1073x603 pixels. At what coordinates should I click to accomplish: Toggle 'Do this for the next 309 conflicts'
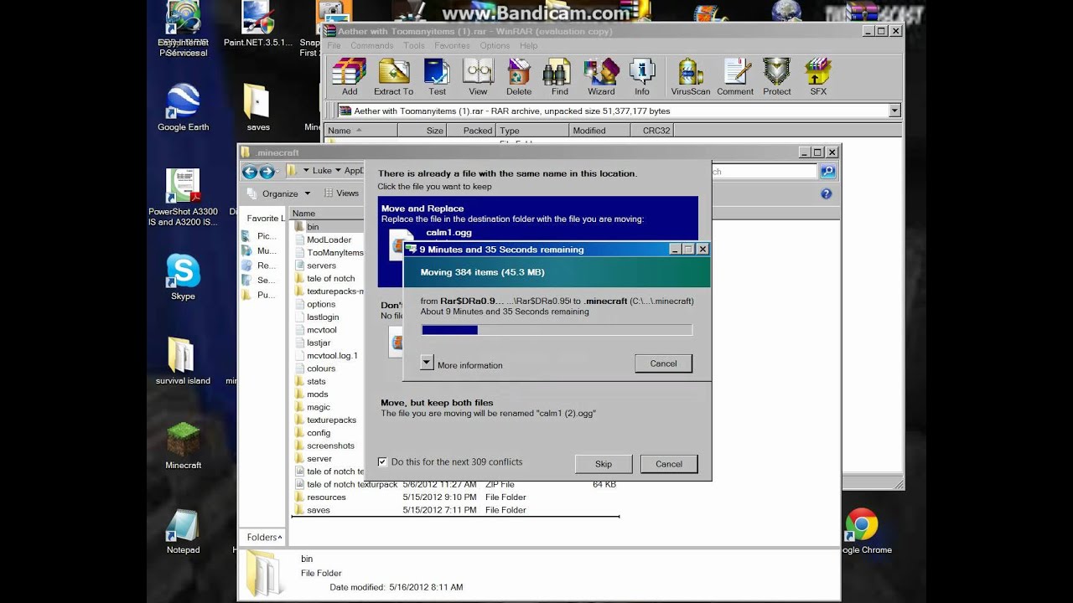pos(382,461)
